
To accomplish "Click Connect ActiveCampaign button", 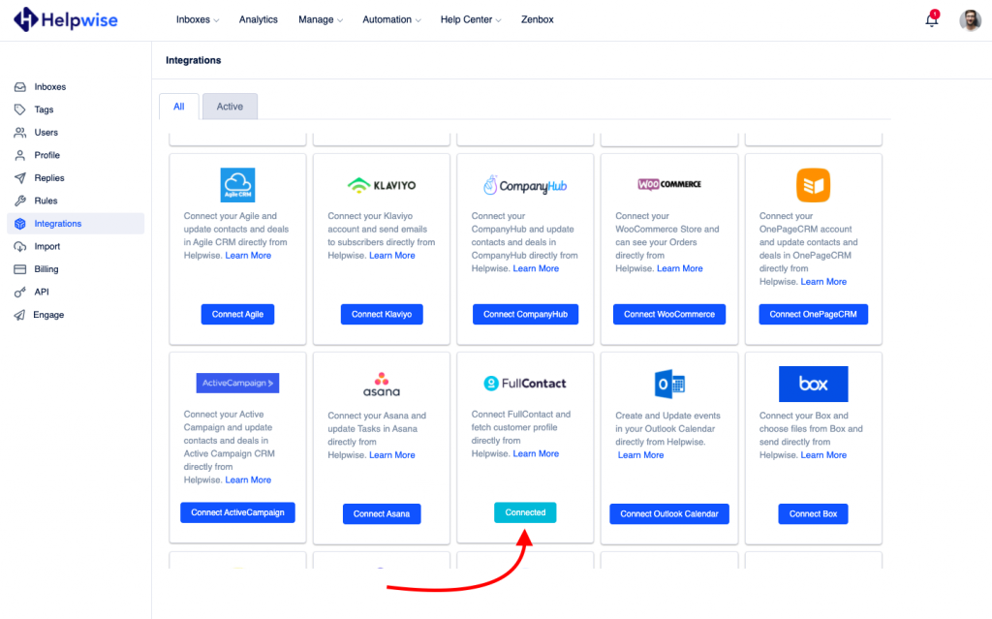I will pyautogui.click(x=237, y=512).
